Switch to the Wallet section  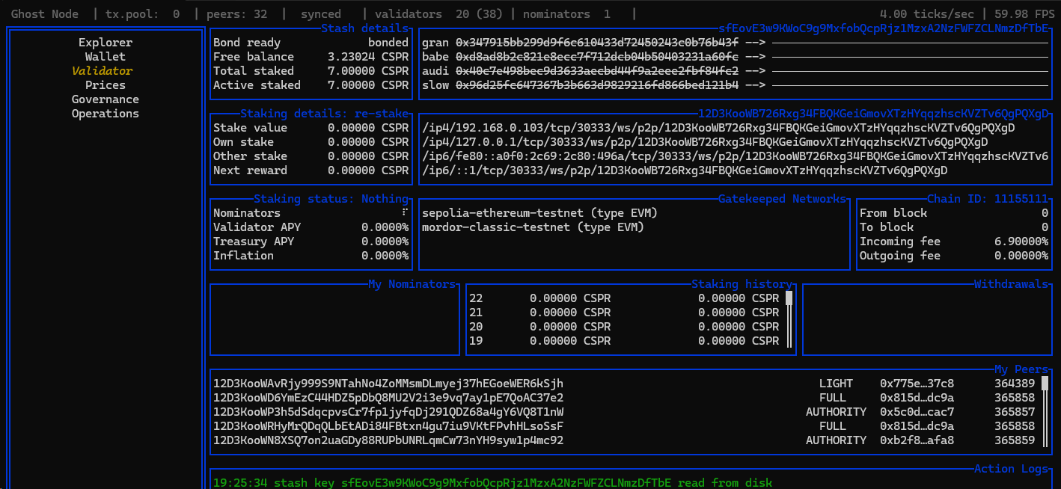(x=106, y=57)
